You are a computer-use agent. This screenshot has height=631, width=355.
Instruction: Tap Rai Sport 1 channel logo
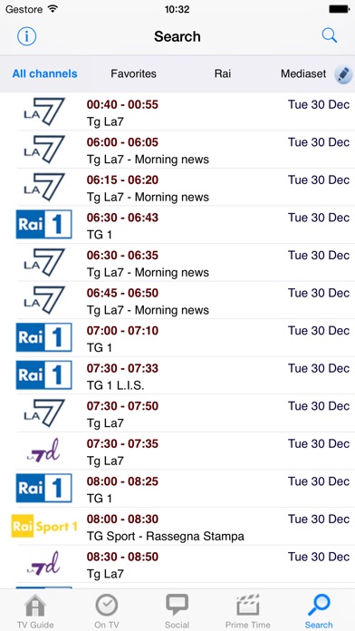click(x=43, y=527)
